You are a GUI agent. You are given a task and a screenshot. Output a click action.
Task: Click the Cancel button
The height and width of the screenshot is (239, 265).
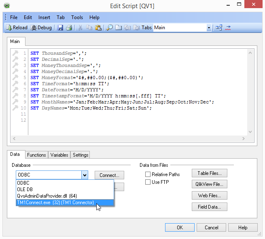[x=211, y=227]
